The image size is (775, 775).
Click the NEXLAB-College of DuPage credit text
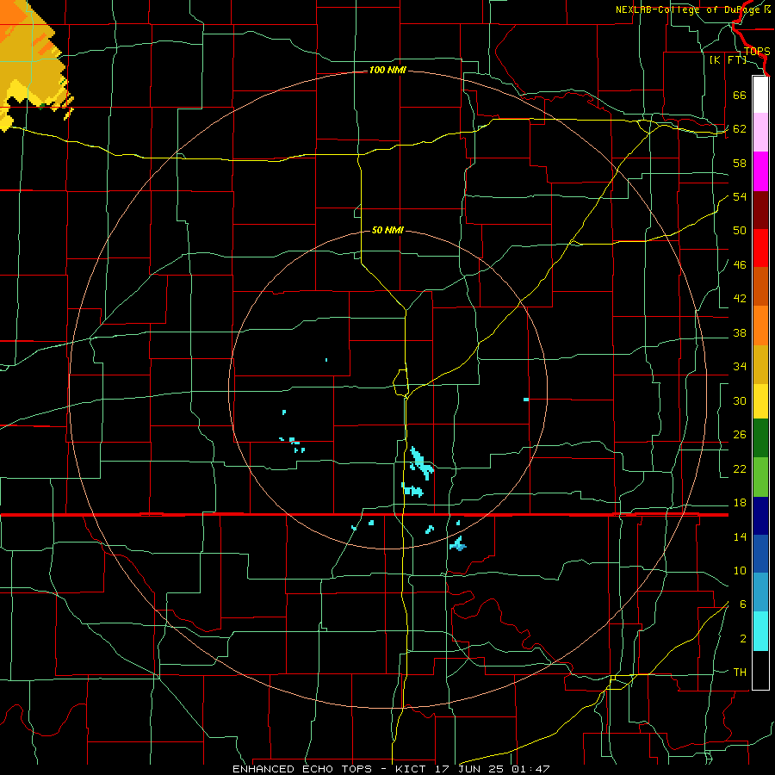(x=692, y=9)
